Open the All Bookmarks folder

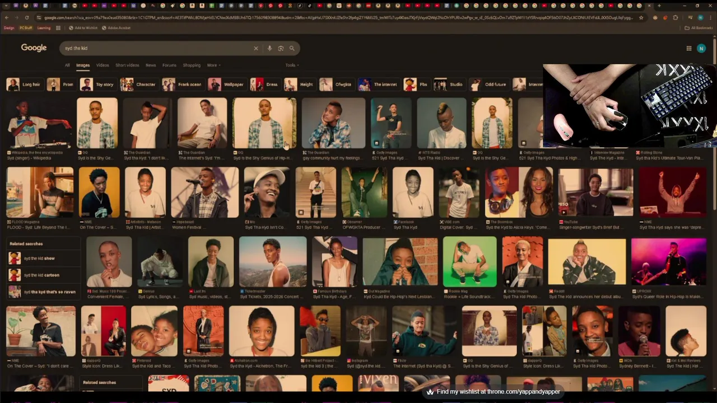[699, 27]
